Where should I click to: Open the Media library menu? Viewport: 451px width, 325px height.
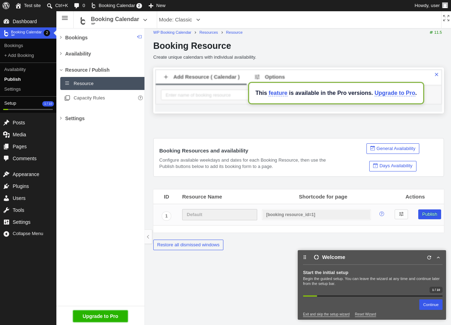coord(28,135)
